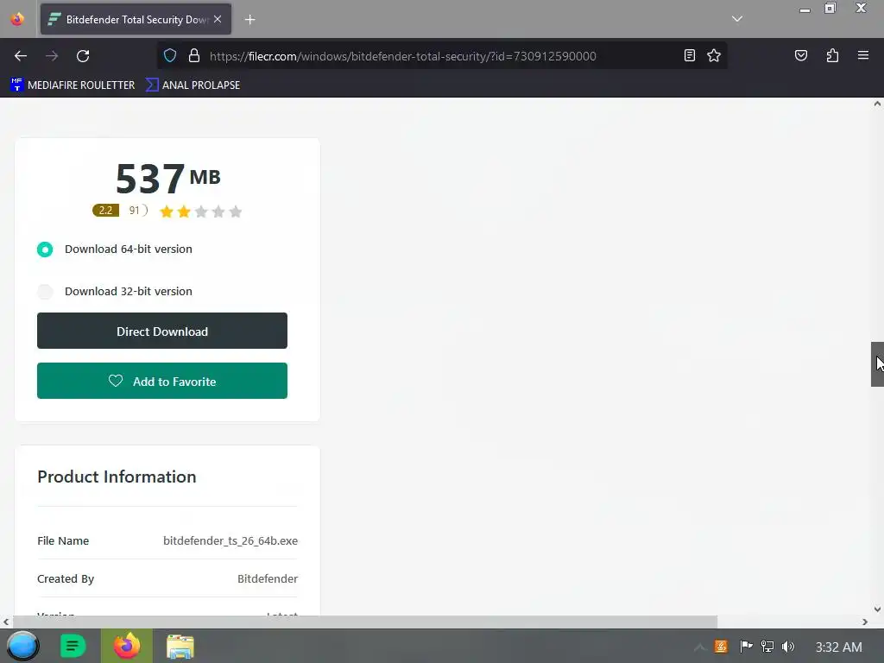
Task: Click the fifth grey rating star
Action: pos(236,212)
